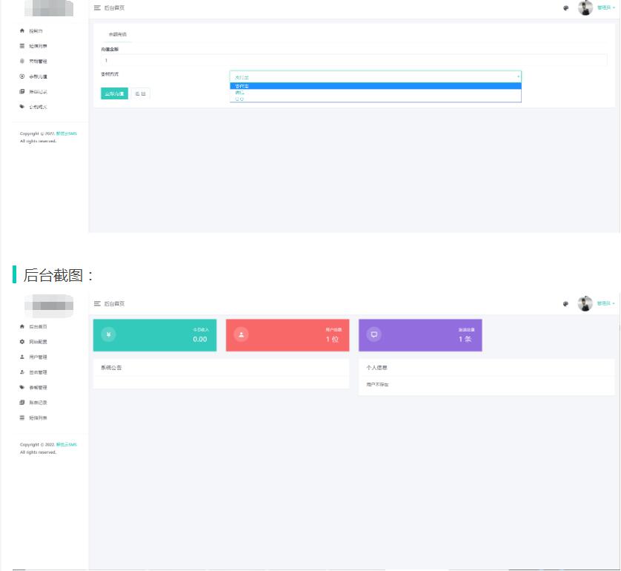Click the hamburger menu icon beside 后台首页

coord(97,6)
